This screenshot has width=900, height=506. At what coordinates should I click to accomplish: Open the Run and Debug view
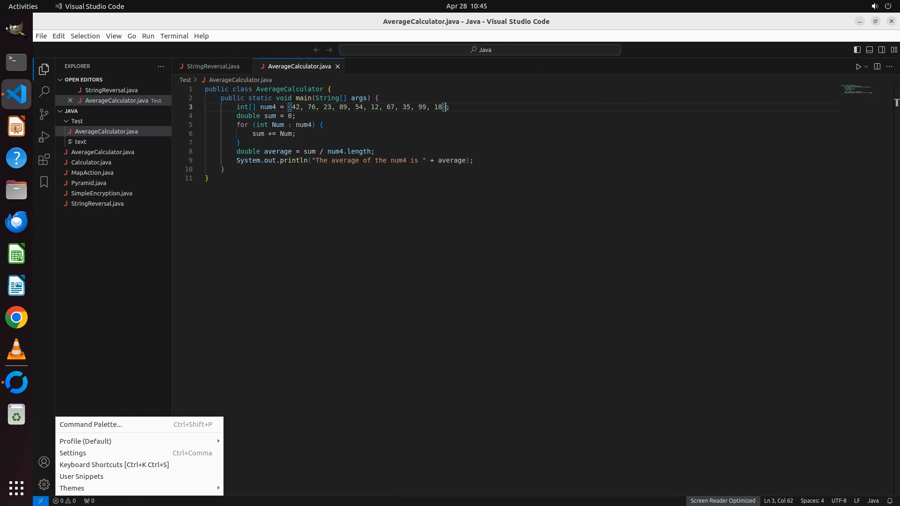(x=44, y=137)
